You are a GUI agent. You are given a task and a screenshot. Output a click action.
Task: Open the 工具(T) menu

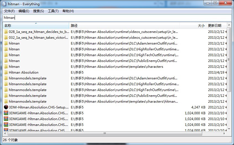[53, 11]
